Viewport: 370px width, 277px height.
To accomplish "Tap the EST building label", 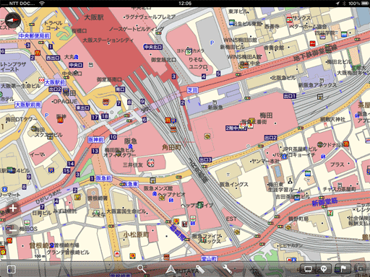I will point(231,219).
